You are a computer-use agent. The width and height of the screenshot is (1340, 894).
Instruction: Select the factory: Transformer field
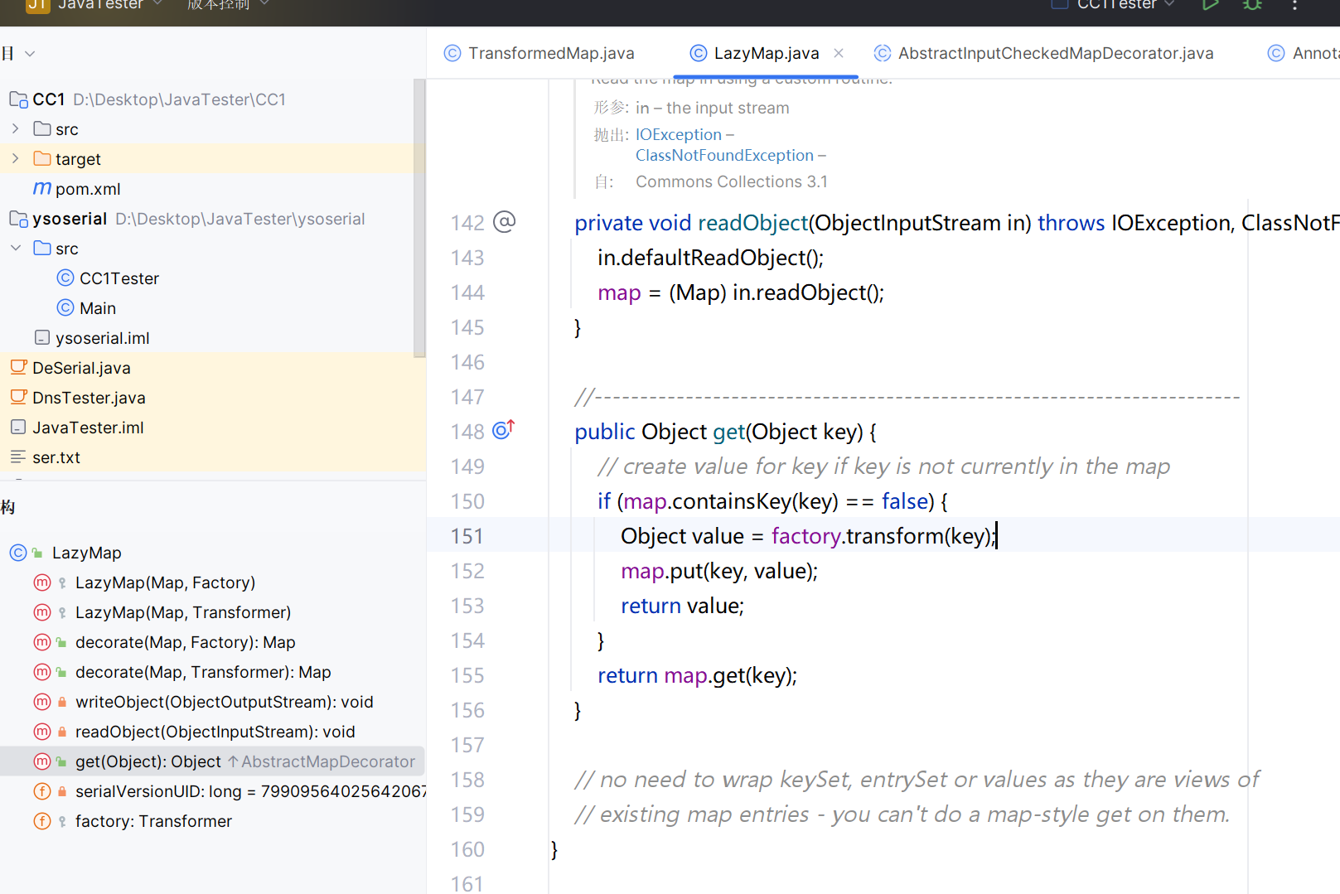pyautogui.click(x=153, y=821)
